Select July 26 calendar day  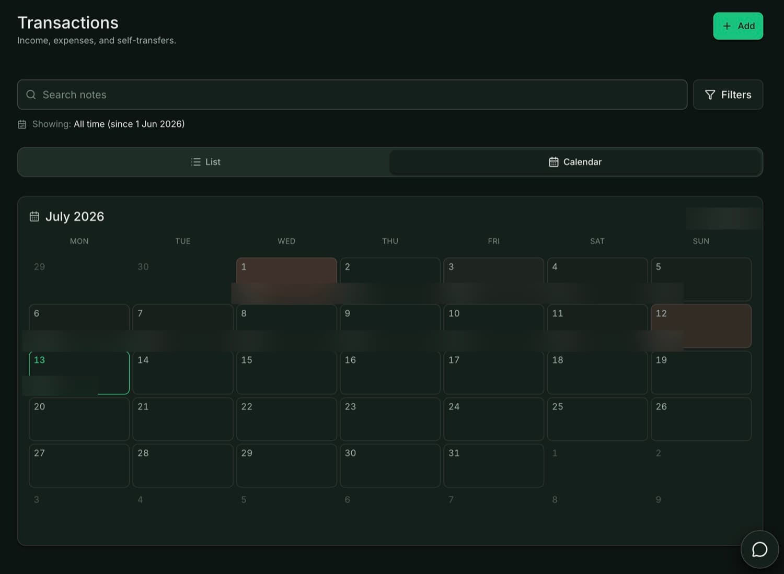[x=701, y=419]
